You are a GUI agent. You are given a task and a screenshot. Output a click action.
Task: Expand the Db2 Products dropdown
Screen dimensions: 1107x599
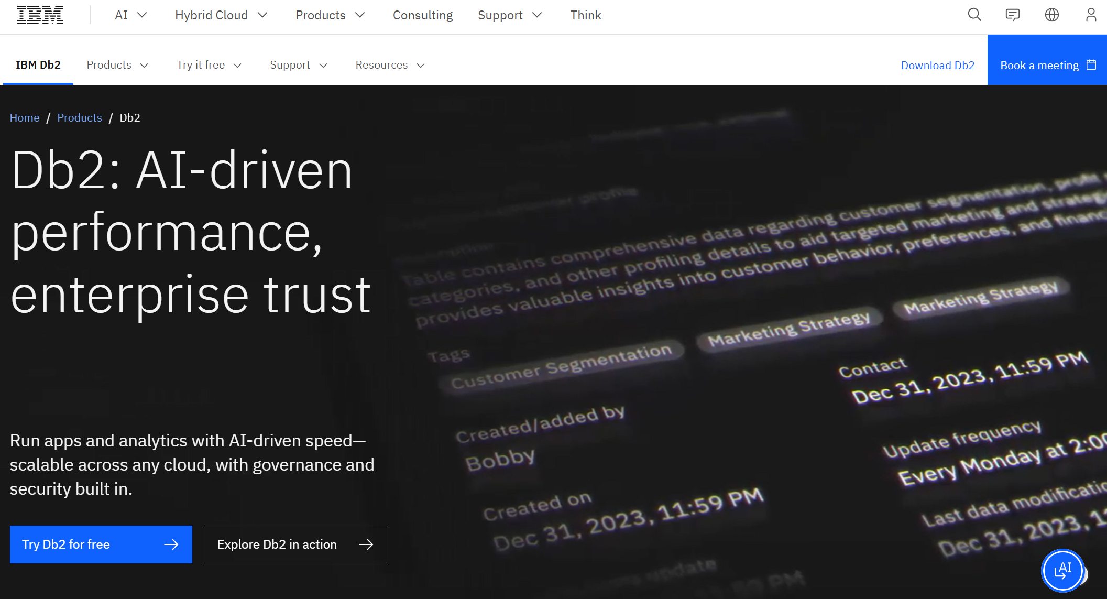(117, 65)
